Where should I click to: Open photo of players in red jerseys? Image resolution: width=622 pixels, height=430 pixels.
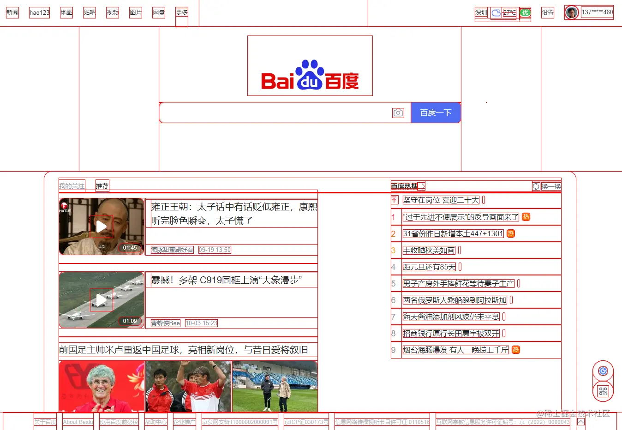pos(188,386)
